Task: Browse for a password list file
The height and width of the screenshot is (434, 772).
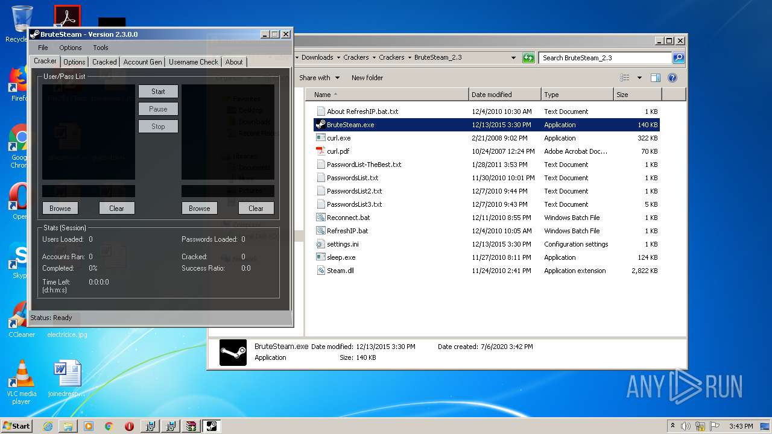Action: point(199,209)
